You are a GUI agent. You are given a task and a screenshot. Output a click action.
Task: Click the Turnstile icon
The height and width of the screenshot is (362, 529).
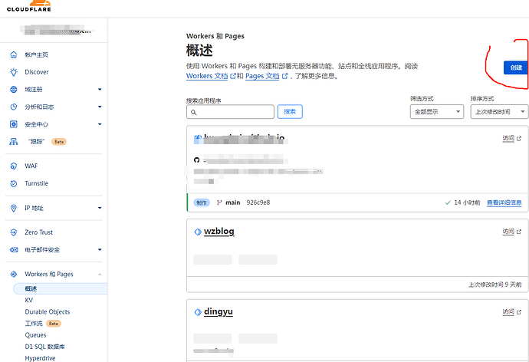pos(14,183)
